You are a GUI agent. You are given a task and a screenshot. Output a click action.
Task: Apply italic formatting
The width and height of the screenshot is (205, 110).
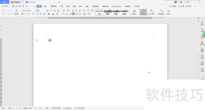point(25,14)
